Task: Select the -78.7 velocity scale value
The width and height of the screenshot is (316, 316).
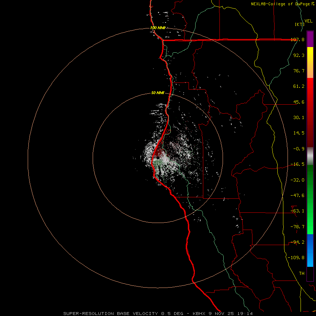Action: [297, 227]
